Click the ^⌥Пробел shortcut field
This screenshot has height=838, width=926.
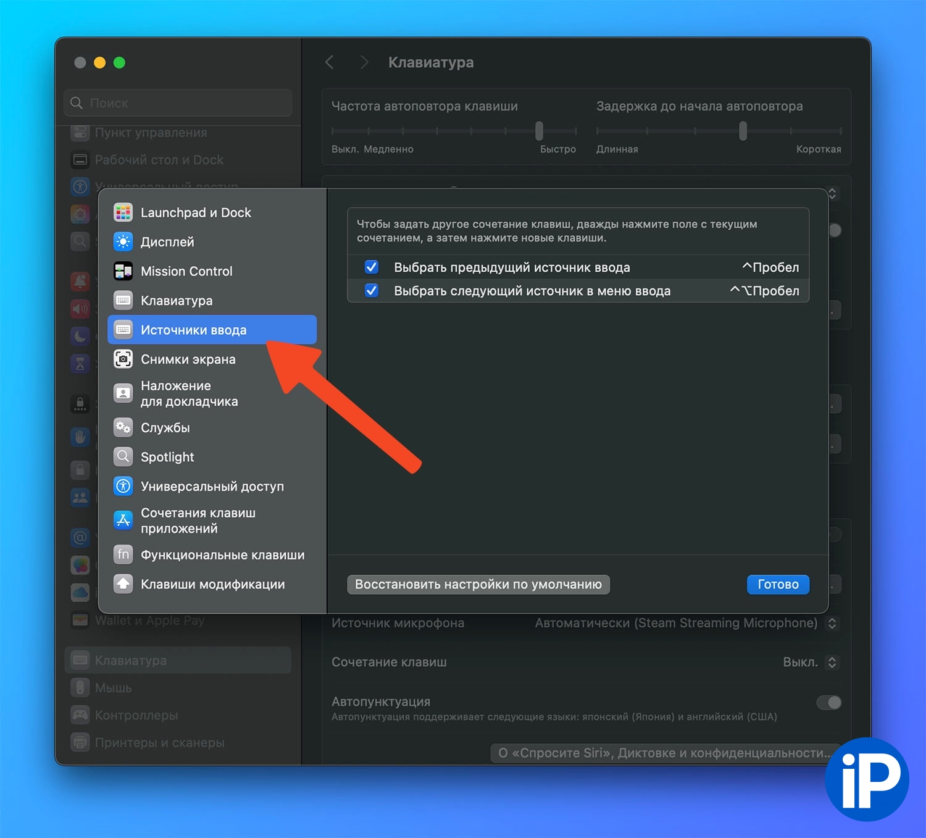click(x=764, y=291)
